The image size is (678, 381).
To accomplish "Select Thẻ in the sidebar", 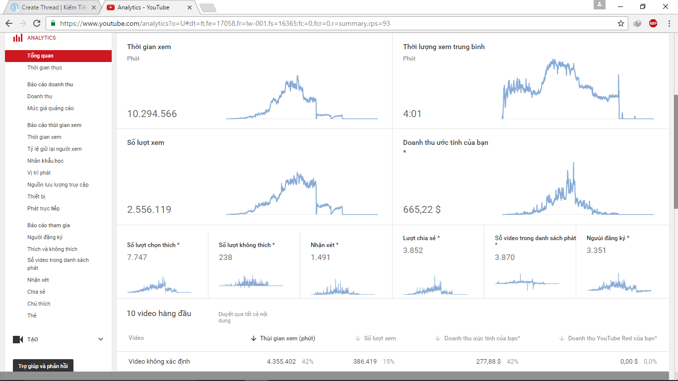I will 32,316.
